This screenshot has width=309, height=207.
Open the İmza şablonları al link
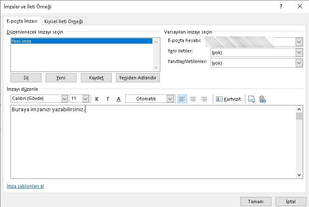[25, 186]
